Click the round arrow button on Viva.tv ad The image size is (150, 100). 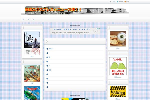[95, 31]
